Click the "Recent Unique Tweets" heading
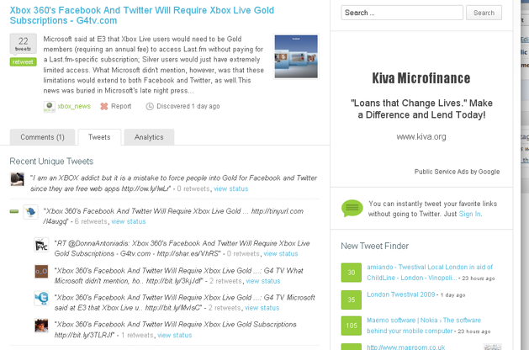Screen dimensions: 529x350 51,162
